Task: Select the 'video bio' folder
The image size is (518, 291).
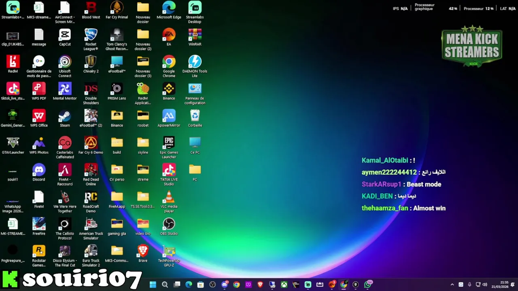Action: (143, 227)
